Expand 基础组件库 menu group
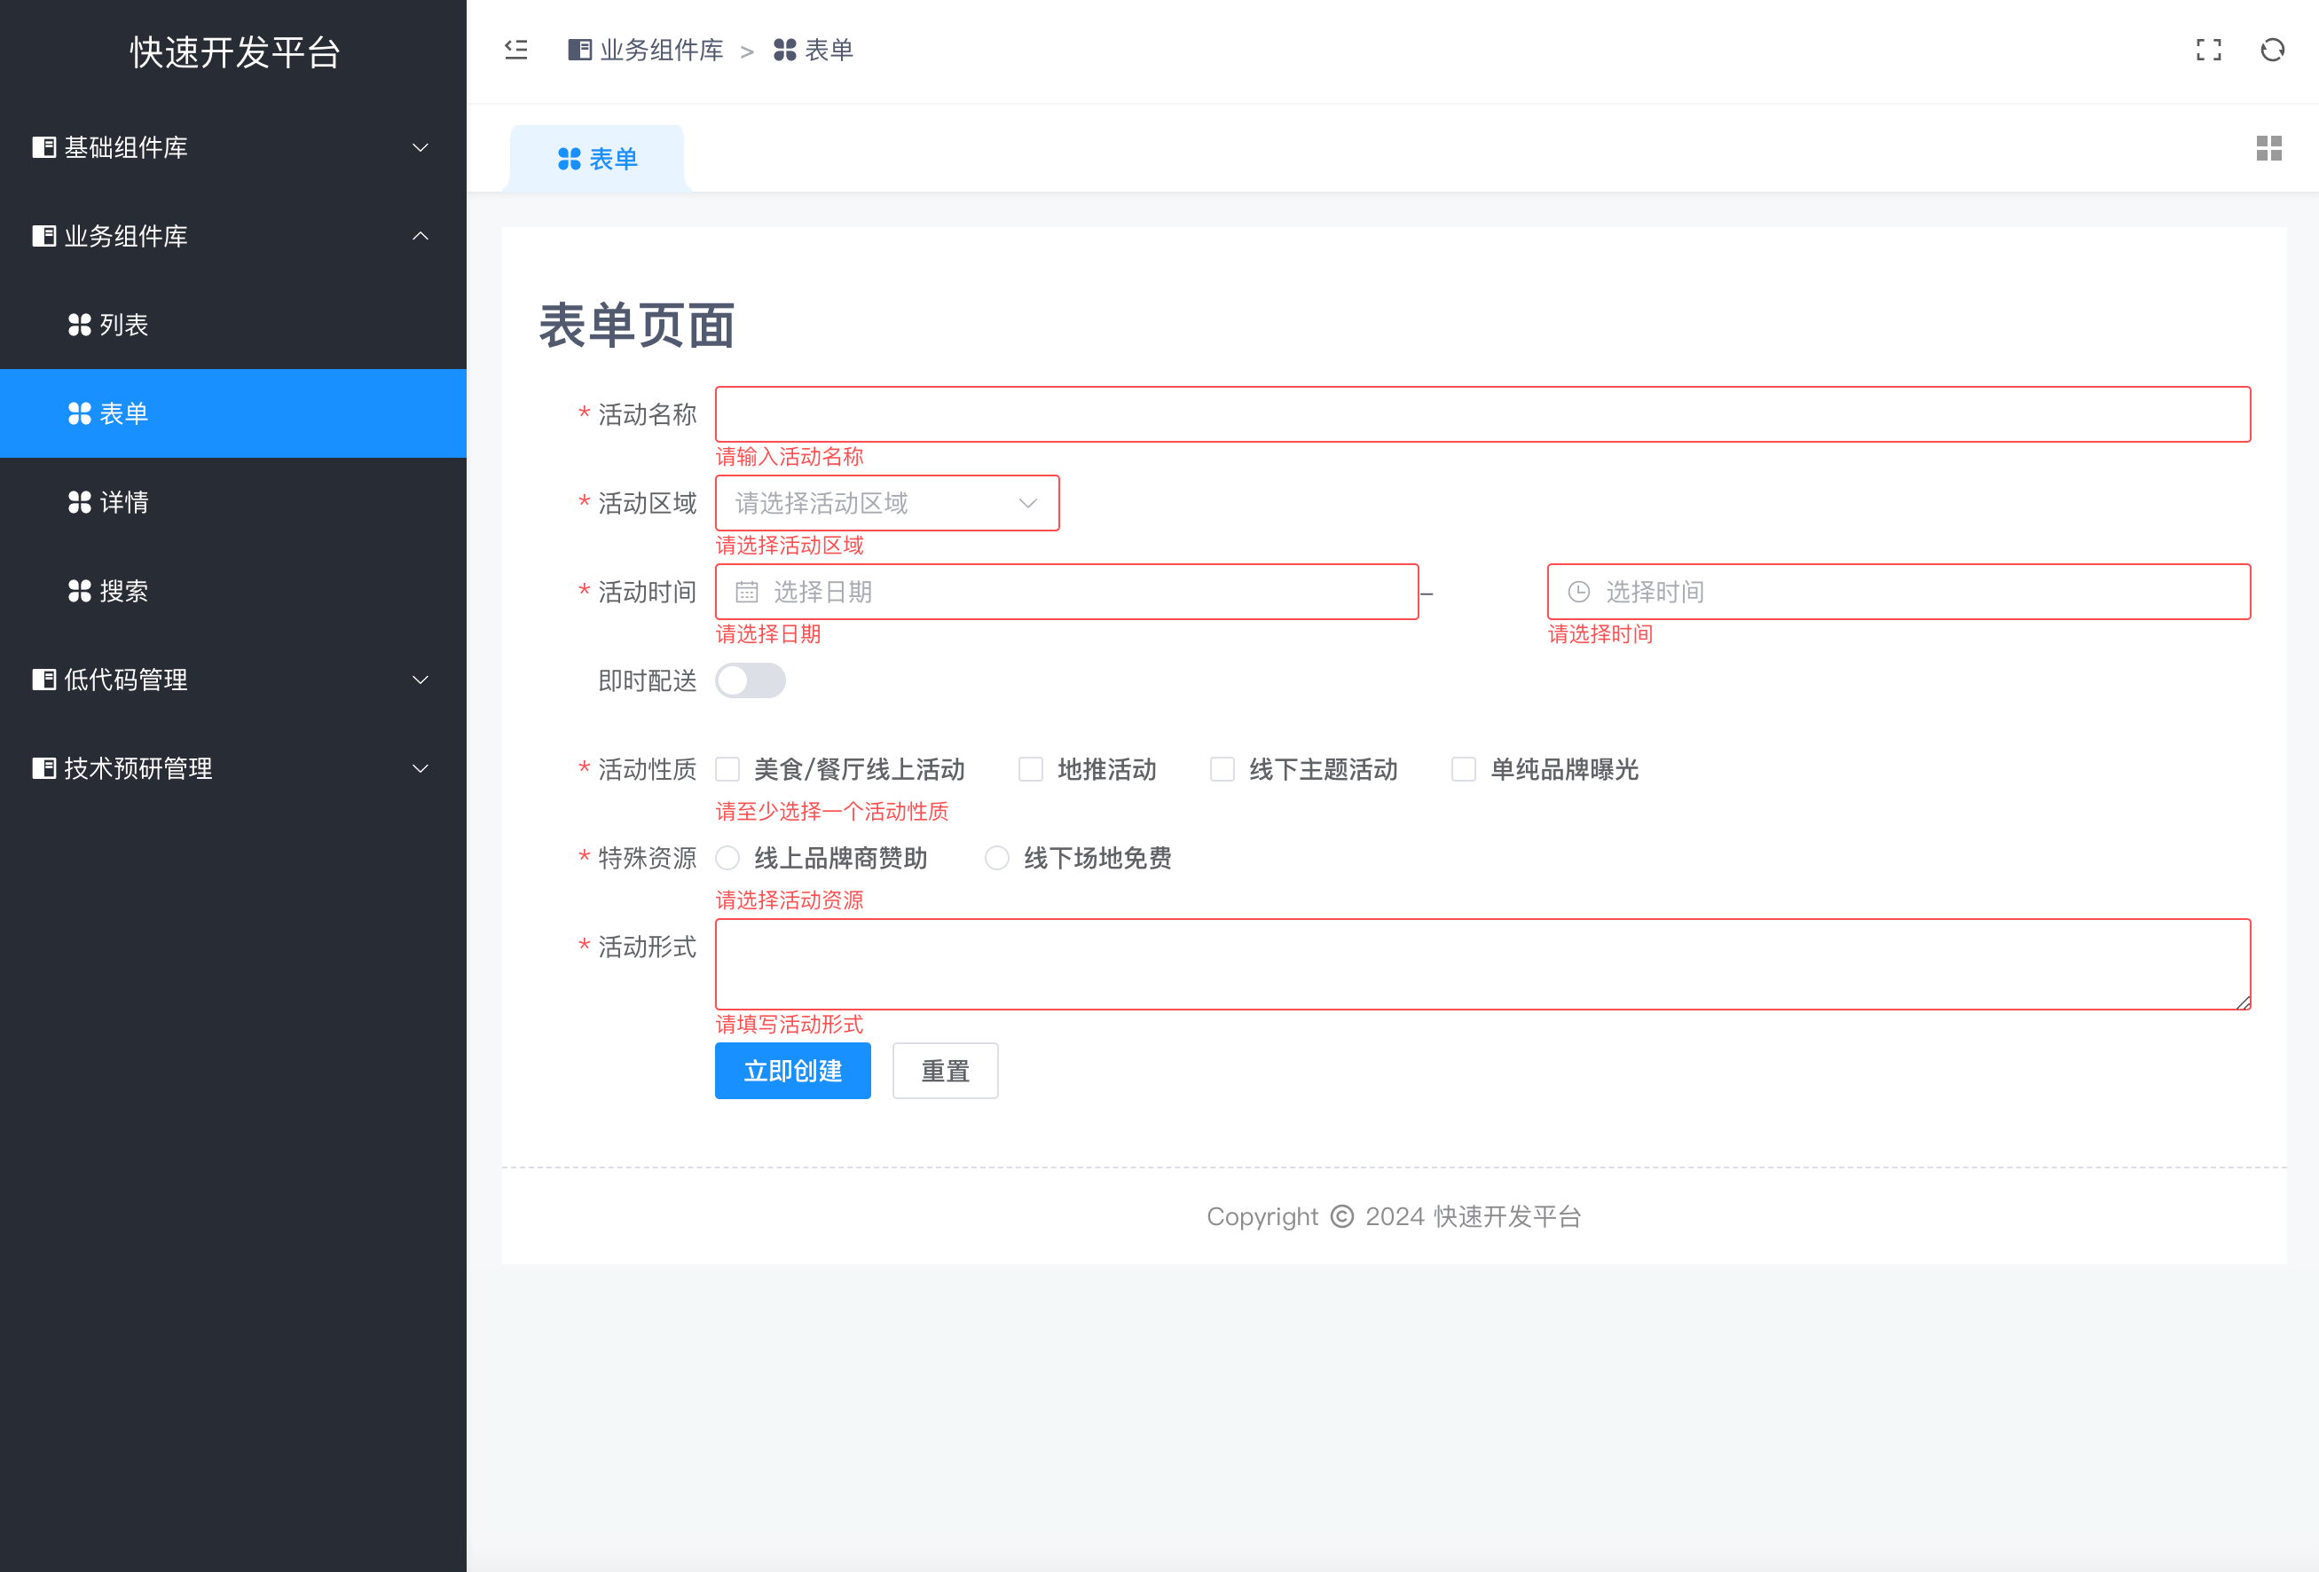2319x1572 pixels. pos(232,148)
